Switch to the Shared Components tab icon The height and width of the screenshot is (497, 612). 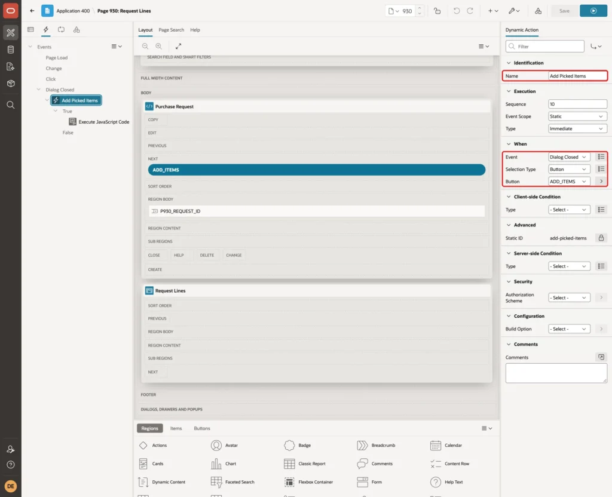click(76, 30)
